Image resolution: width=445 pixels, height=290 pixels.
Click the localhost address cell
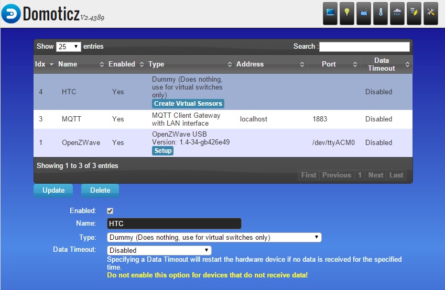click(254, 119)
